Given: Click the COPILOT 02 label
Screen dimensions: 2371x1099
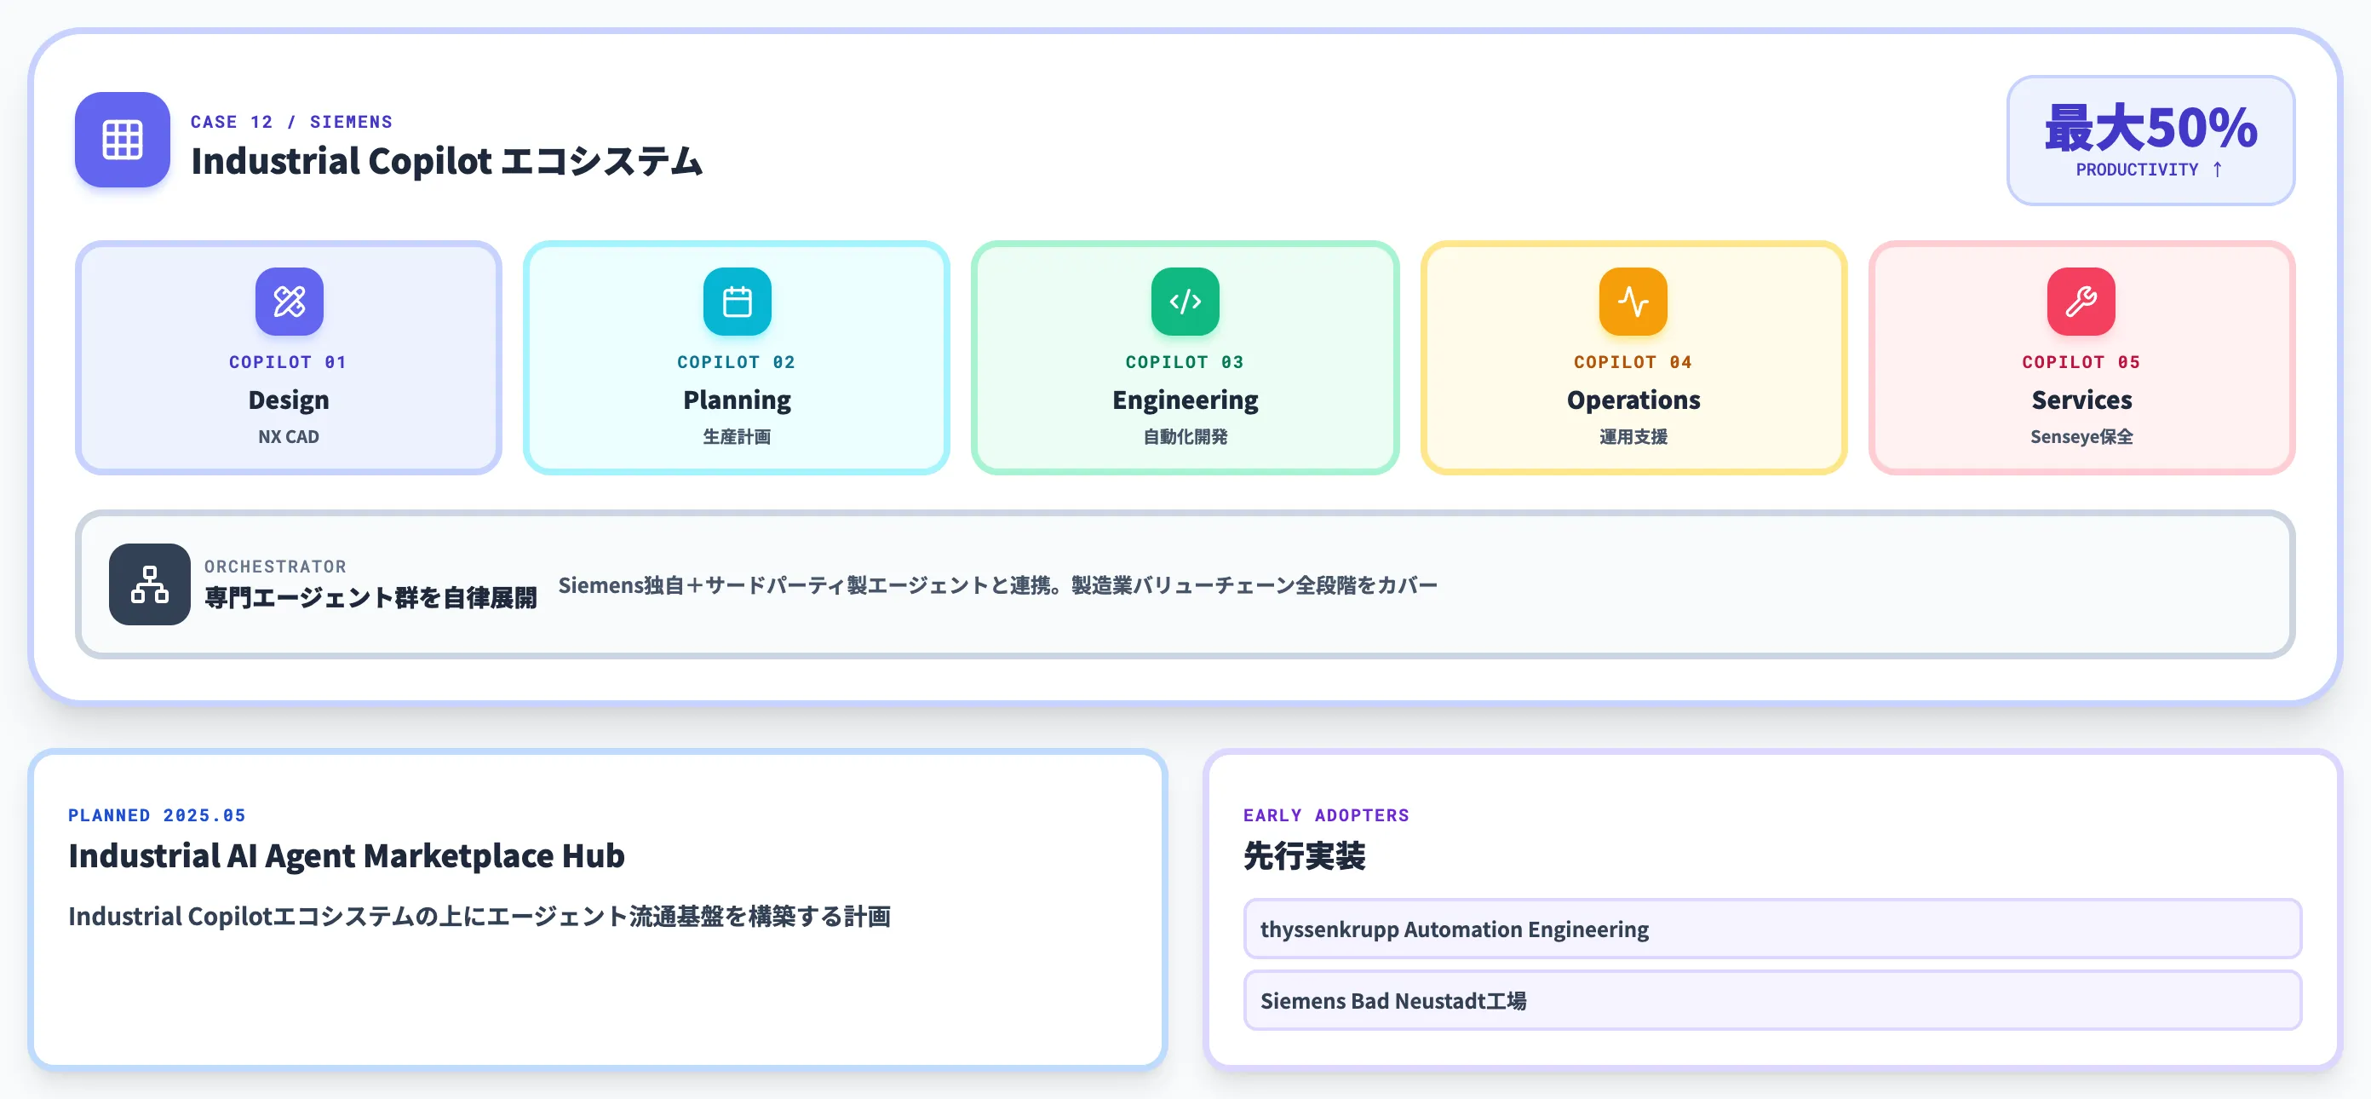Looking at the screenshot, I should pyautogui.click(x=737, y=363).
